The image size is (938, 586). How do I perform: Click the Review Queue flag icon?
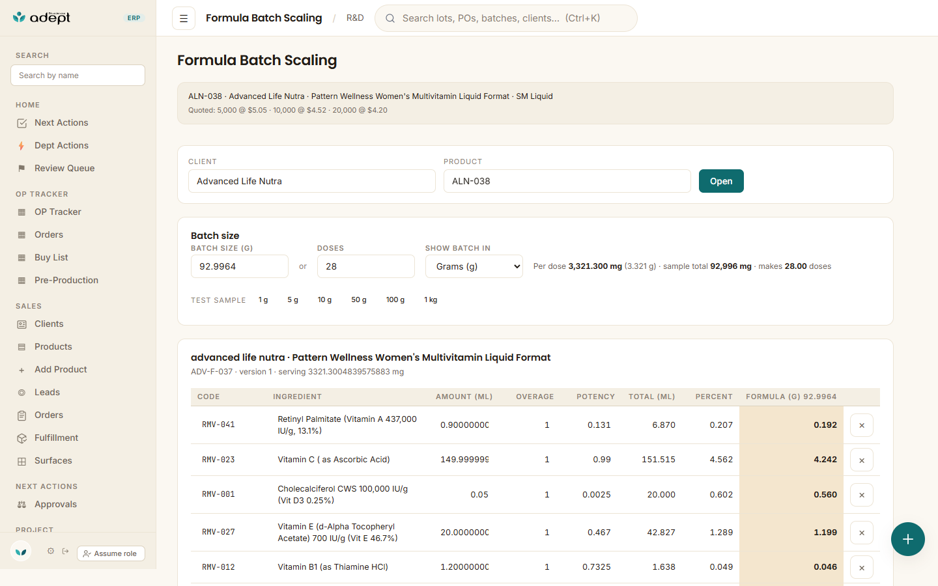click(x=21, y=169)
